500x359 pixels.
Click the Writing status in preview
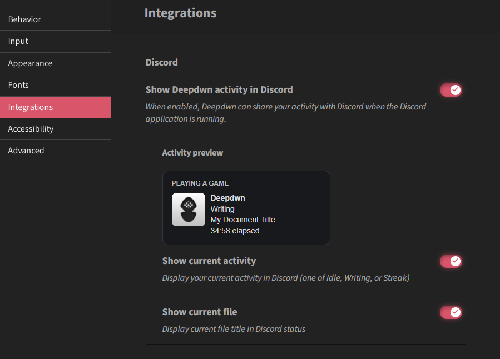click(x=222, y=209)
